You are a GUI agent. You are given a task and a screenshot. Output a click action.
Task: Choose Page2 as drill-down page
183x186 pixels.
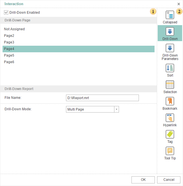9,36
